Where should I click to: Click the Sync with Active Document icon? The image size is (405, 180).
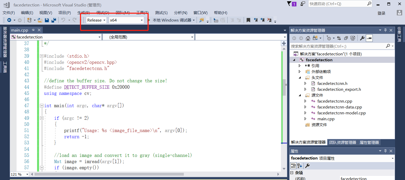[x=339, y=38]
